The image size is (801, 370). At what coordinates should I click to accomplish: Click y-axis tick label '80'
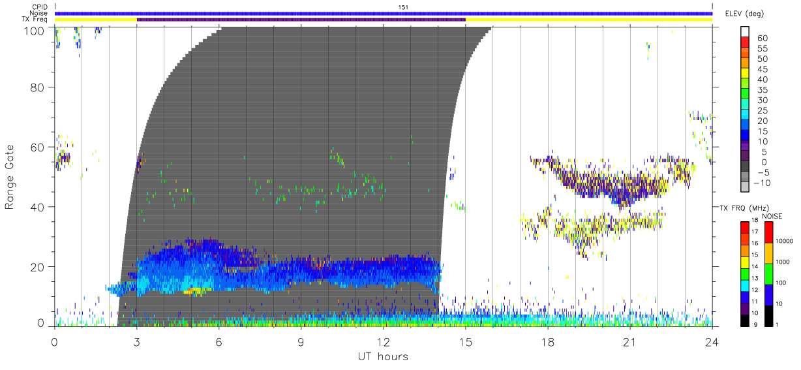38,87
